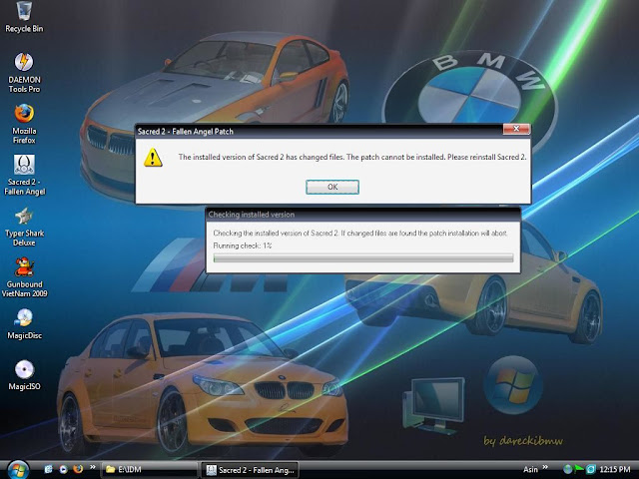The height and width of the screenshot is (479, 639).
Task: Click the teal square tray icon
Action: point(590,469)
